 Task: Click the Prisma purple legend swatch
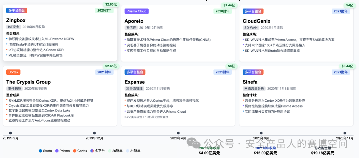57,151
